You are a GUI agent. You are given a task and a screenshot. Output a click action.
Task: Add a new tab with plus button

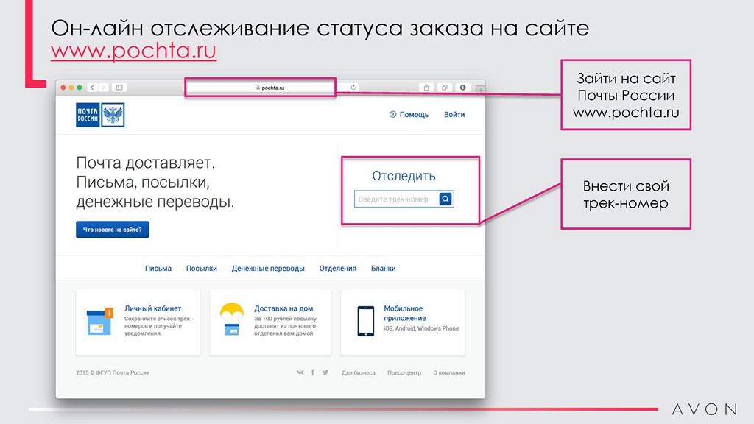pos(480,89)
